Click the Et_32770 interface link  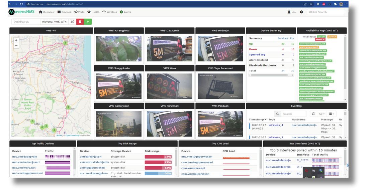click(x=302, y=160)
